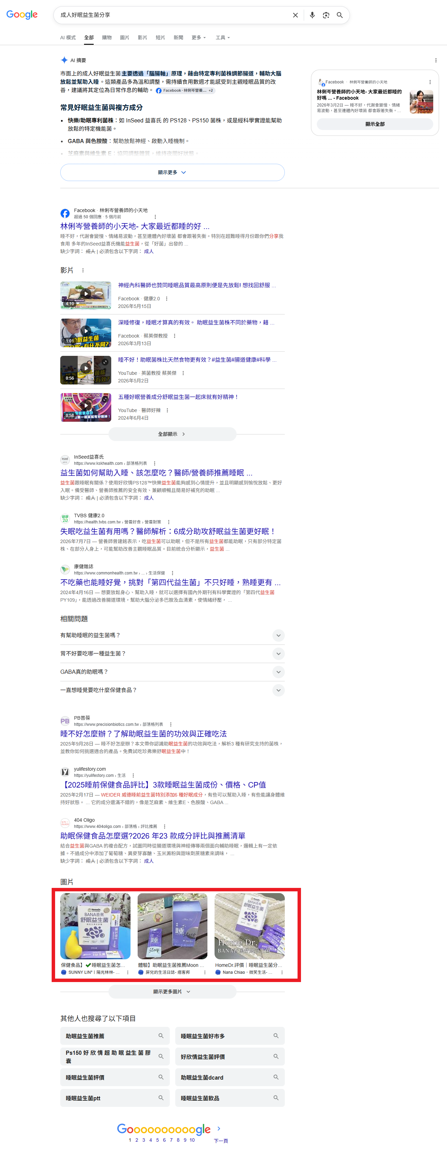The image size is (447, 1151).
Task: Open three-dot menu on SUNNY LIN image card
Action: coord(127,972)
